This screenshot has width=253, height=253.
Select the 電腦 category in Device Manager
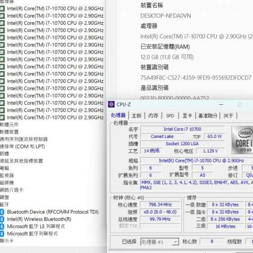coord(5,168)
